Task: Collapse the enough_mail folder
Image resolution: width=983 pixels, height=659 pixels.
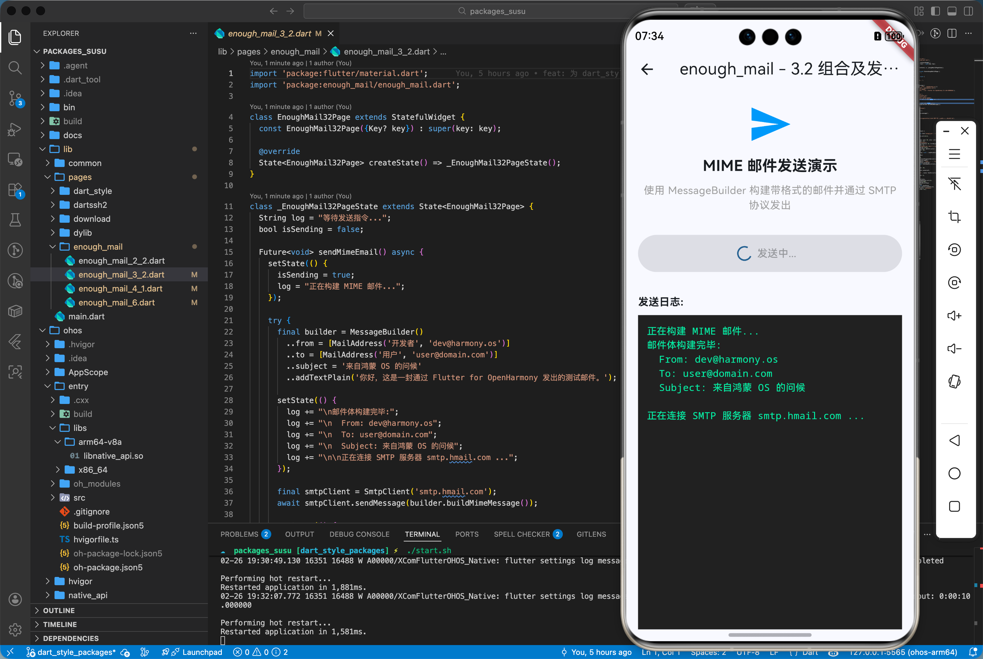Action: 98,247
